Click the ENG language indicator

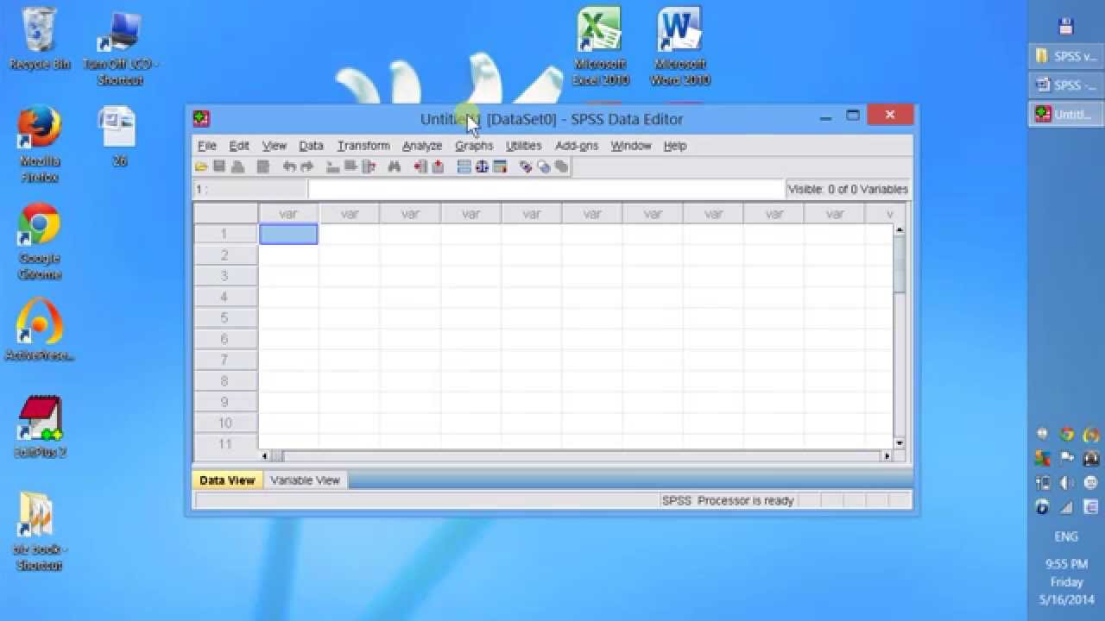pos(1066,536)
